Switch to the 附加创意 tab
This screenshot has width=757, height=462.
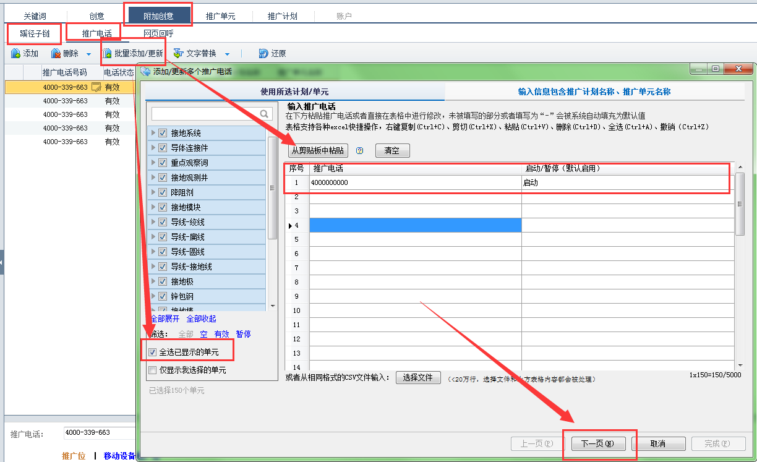click(156, 15)
